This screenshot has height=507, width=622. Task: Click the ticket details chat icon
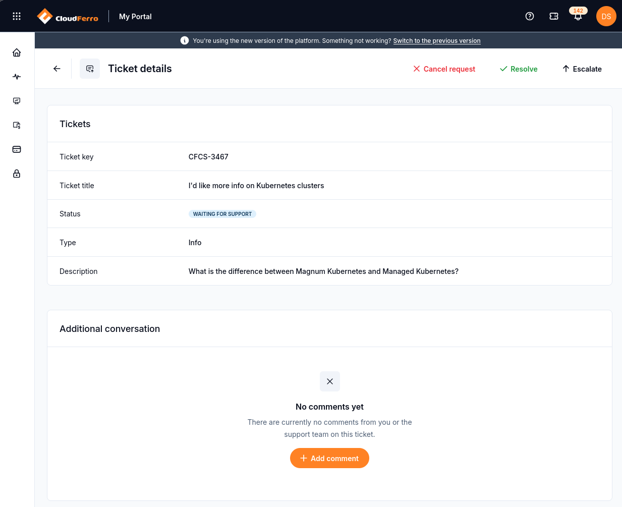[90, 69]
